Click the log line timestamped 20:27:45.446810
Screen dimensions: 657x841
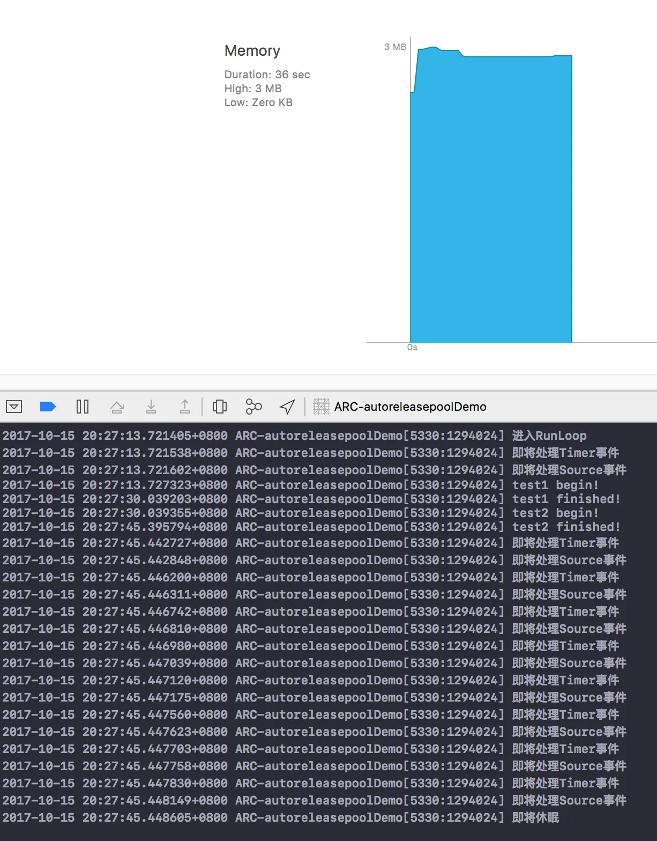coord(315,629)
